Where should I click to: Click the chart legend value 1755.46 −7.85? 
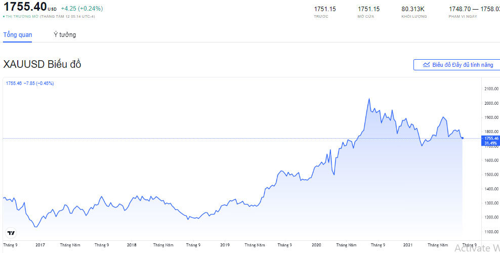pos(30,83)
